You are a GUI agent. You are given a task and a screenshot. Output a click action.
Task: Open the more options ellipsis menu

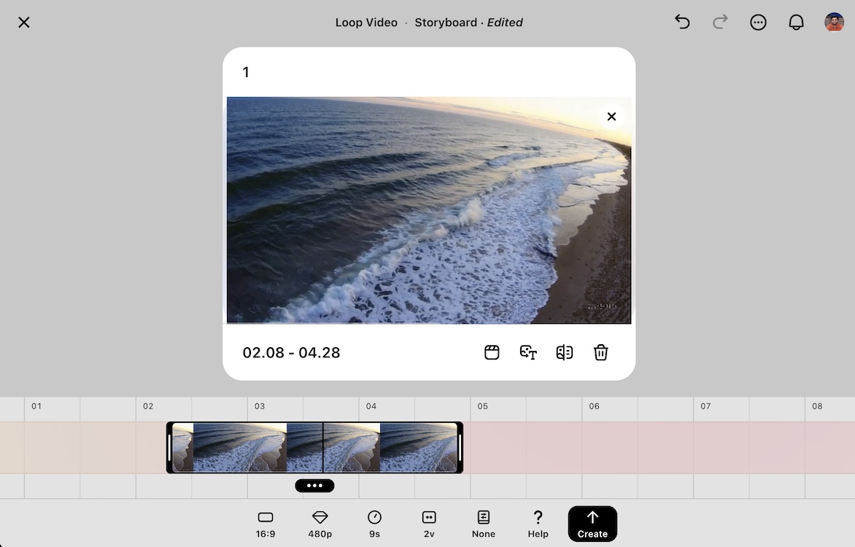point(758,22)
